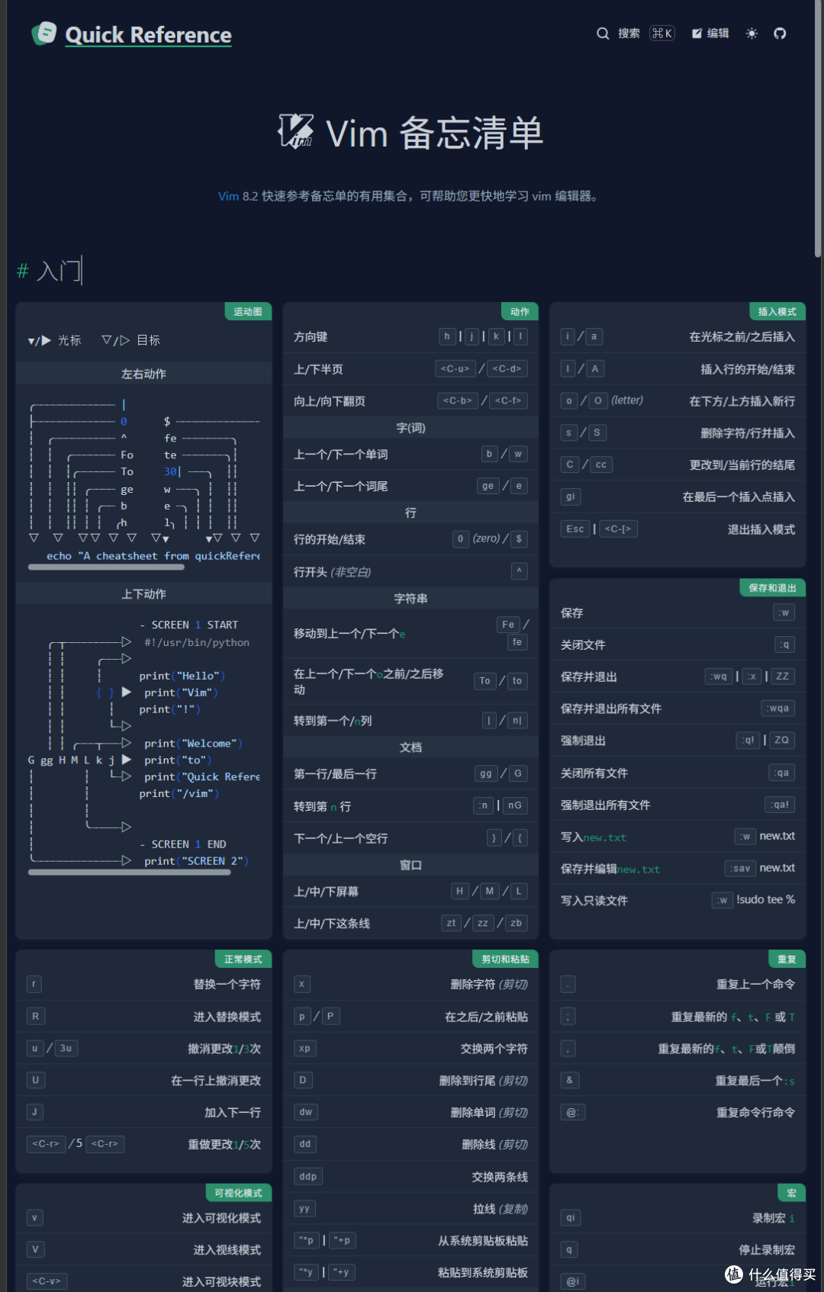This screenshot has height=1292, width=824.
Task: Click the Vim logo beside the title
Action: click(x=296, y=131)
